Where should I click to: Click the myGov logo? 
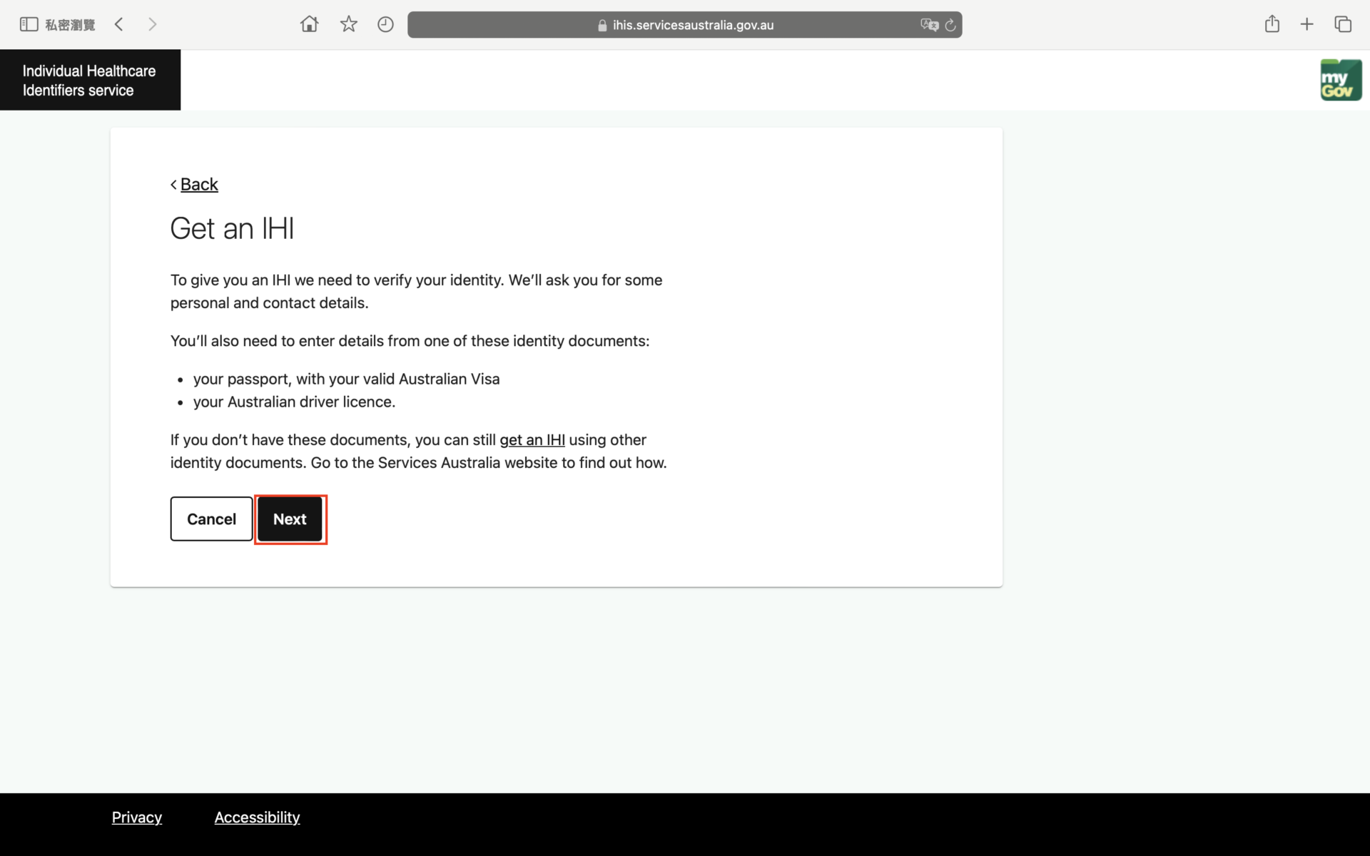pyautogui.click(x=1340, y=80)
